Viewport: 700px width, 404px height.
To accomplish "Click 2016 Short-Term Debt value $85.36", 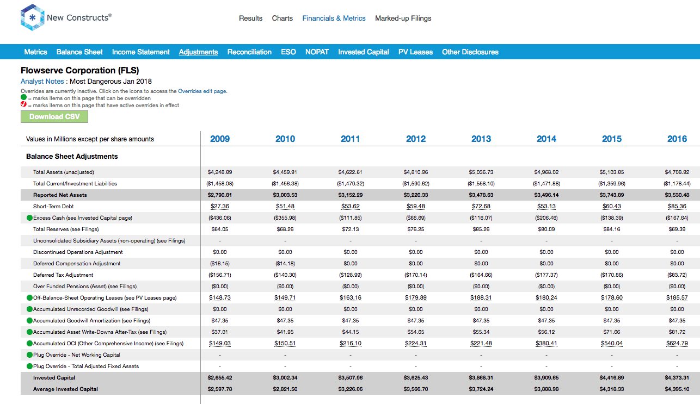I will pos(677,207).
